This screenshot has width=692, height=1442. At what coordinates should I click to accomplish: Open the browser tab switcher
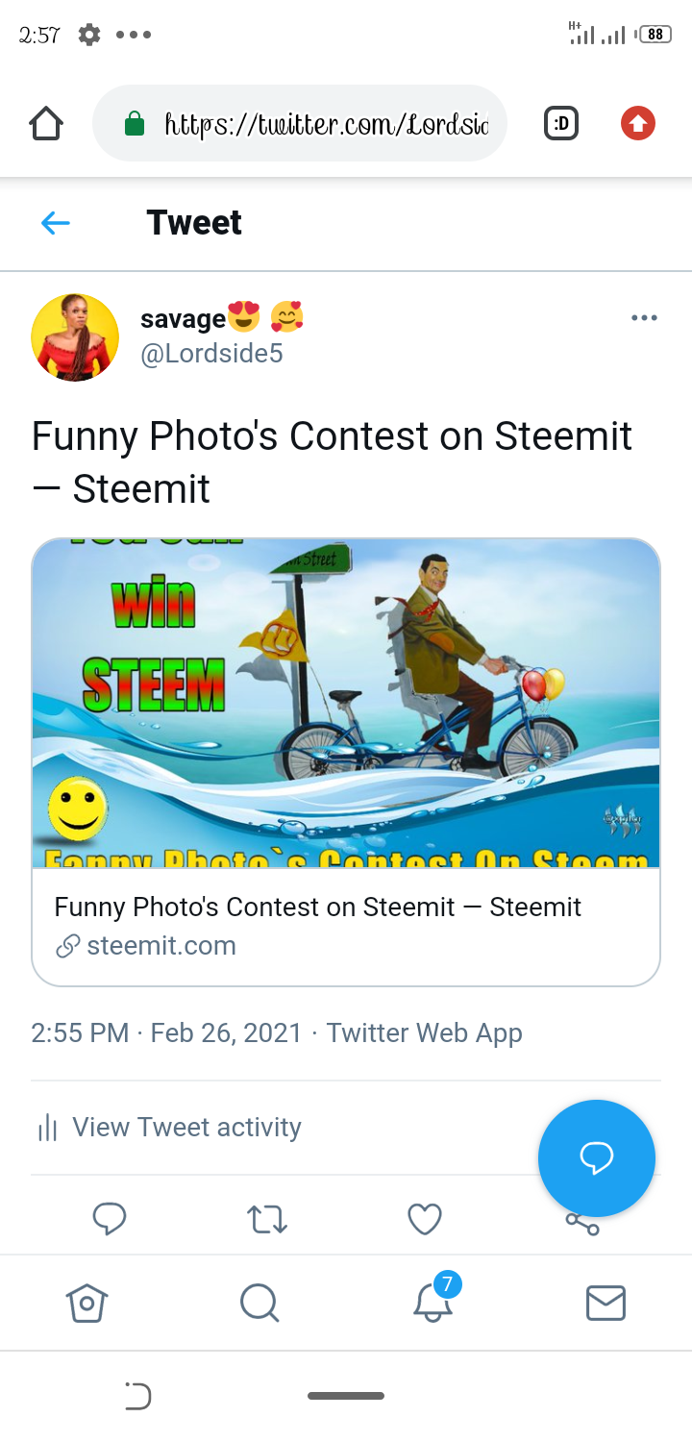pos(561,123)
